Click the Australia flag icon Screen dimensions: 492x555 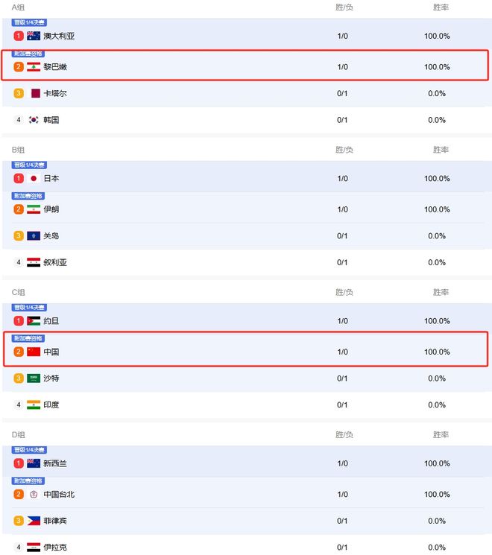pos(34,36)
